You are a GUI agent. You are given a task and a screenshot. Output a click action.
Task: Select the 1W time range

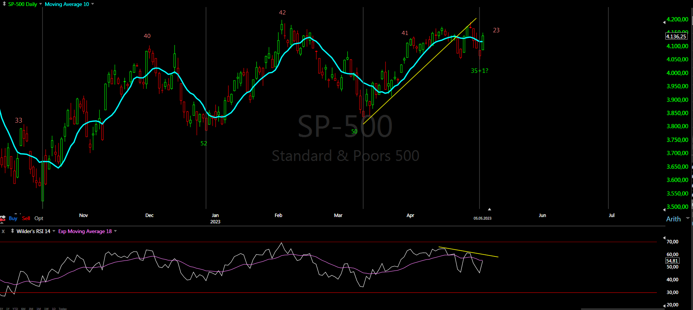click(46, 309)
